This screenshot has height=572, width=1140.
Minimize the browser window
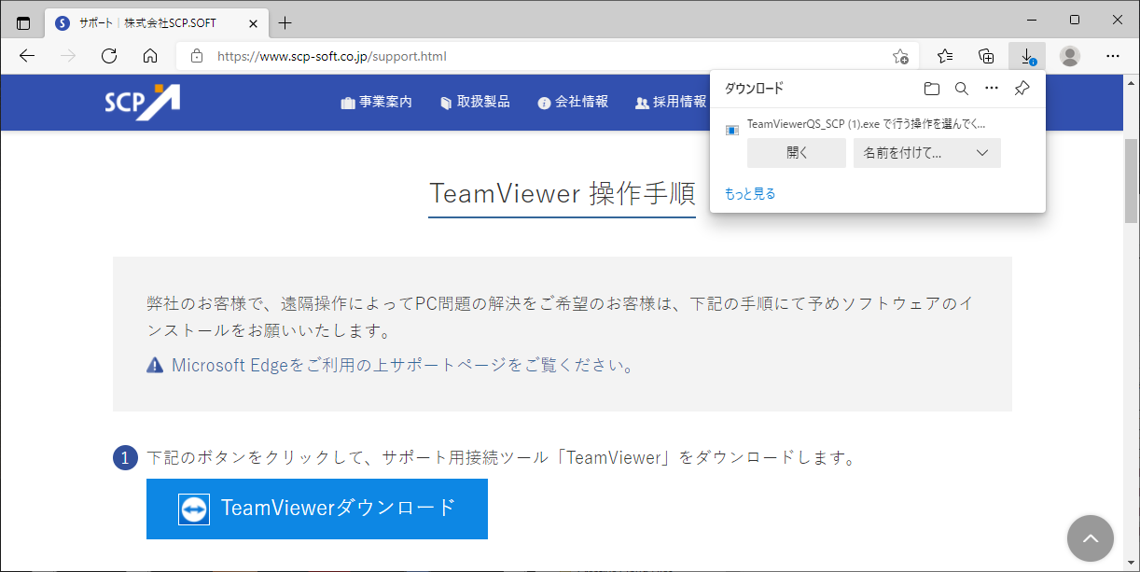pos(1031,20)
